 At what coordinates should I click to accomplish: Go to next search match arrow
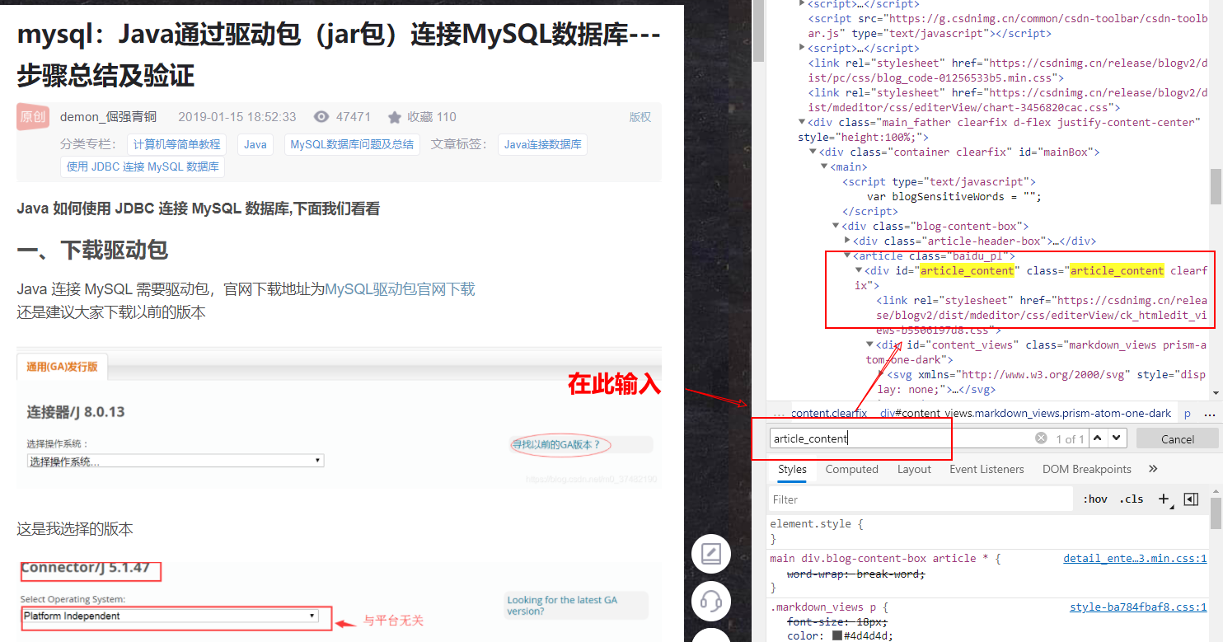pyautogui.click(x=1117, y=438)
